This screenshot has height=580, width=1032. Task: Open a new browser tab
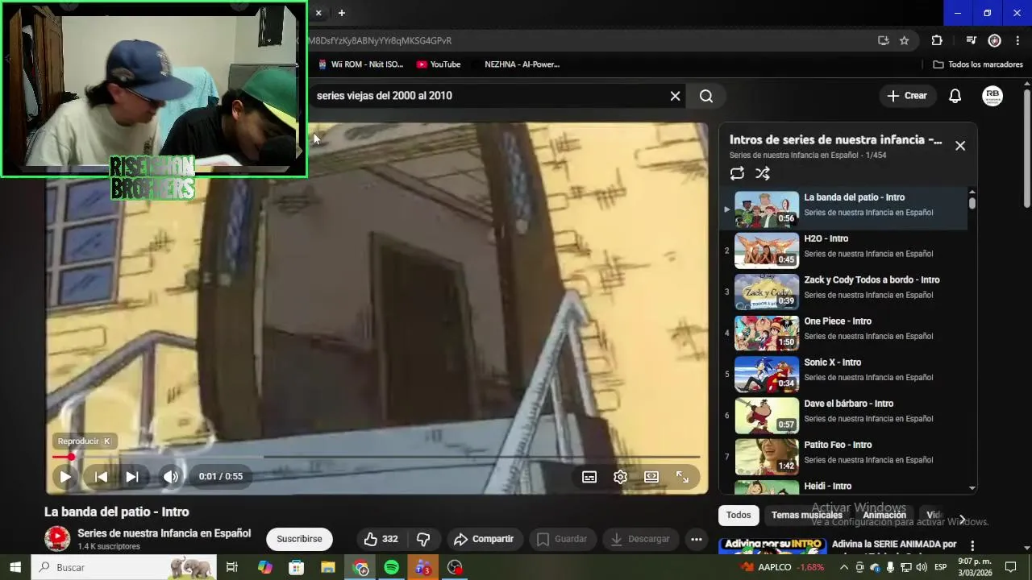342,13
